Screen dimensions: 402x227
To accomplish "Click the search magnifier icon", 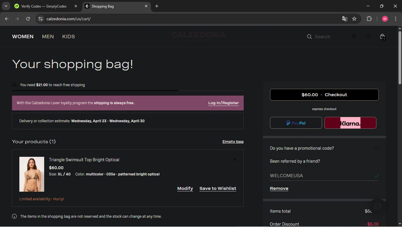I will click(x=309, y=37).
